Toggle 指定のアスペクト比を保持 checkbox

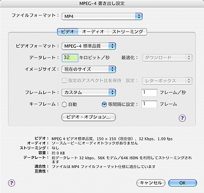coord(64,80)
